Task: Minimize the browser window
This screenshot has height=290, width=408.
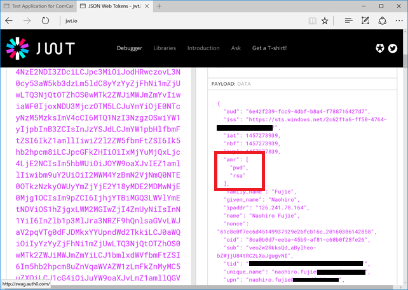Action: coord(364,6)
